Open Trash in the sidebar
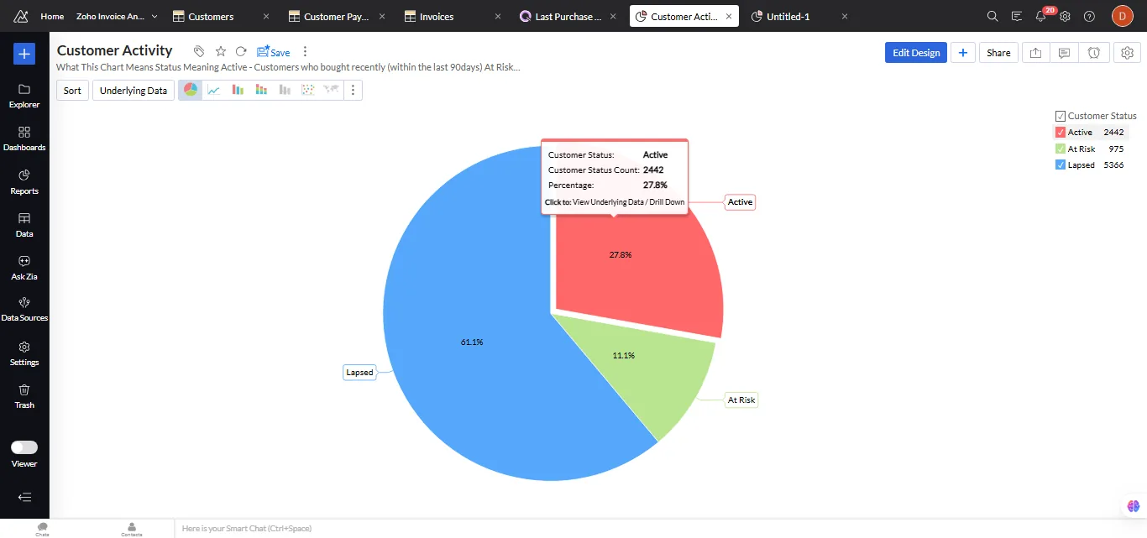 pos(24,396)
